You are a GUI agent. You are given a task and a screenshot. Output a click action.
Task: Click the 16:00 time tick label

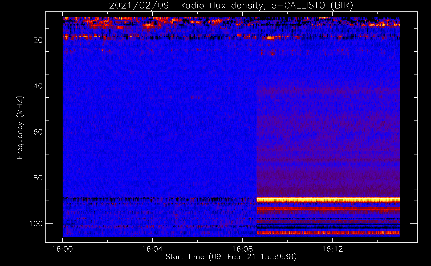click(62, 249)
